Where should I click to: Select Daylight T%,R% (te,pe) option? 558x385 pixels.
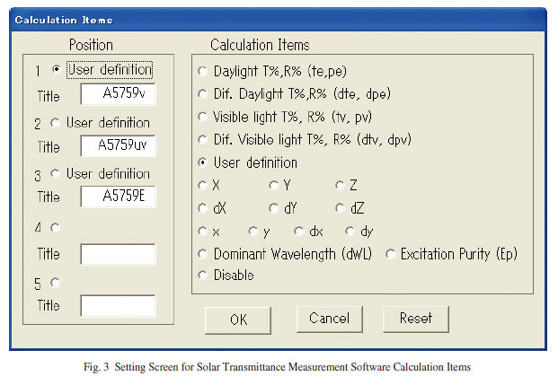point(202,71)
